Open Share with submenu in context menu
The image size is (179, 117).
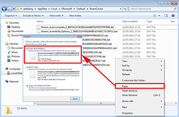(x=140, y=101)
